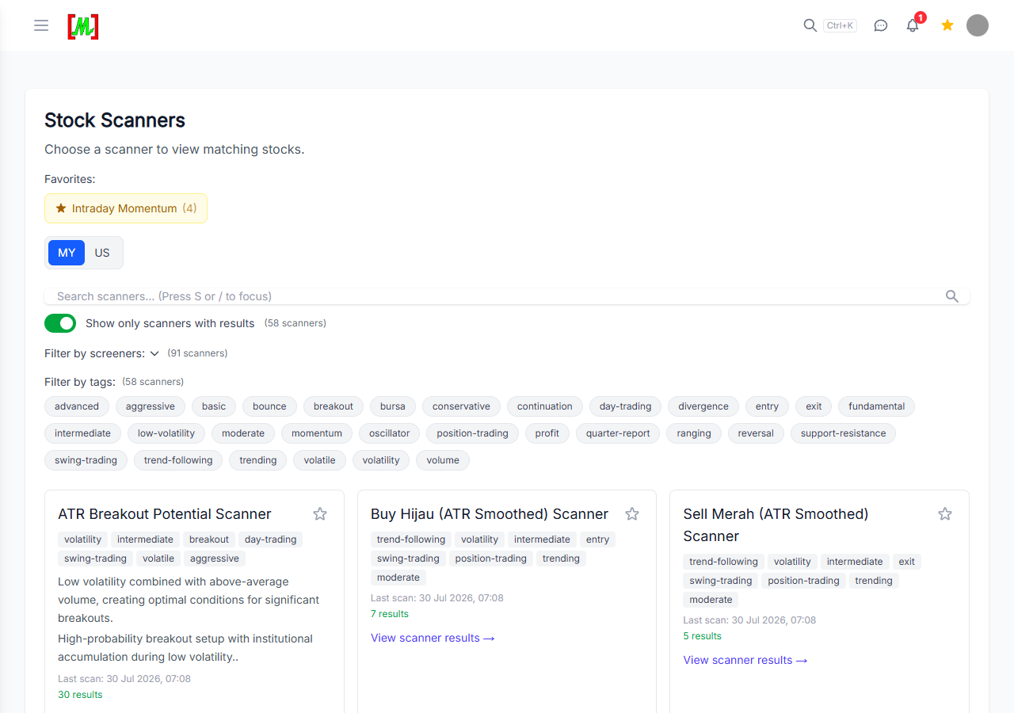Image resolution: width=1014 pixels, height=713 pixels.
Task: View Sell Merah scanner results link
Action: tap(745, 660)
